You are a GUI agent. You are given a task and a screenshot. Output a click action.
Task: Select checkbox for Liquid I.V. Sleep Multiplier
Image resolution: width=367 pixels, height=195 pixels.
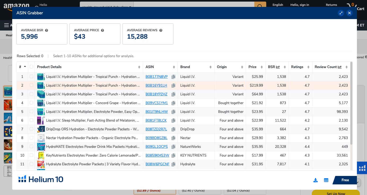click(x=32, y=120)
